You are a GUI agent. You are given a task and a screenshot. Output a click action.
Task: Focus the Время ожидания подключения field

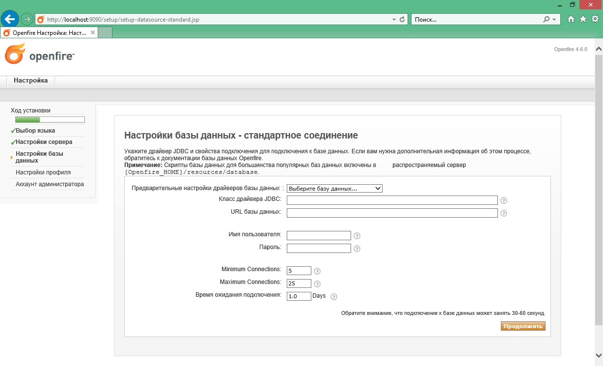coord(299,296)
